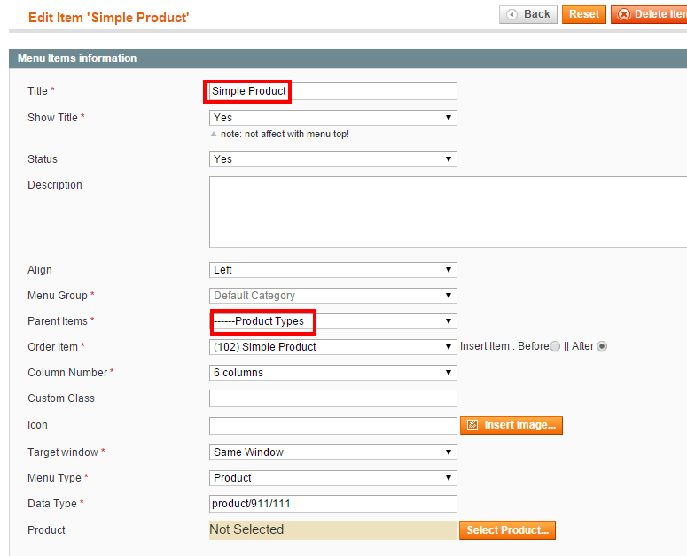Click into the Description text area
Screen dimensions: 687x556
[x=449, y=212]
